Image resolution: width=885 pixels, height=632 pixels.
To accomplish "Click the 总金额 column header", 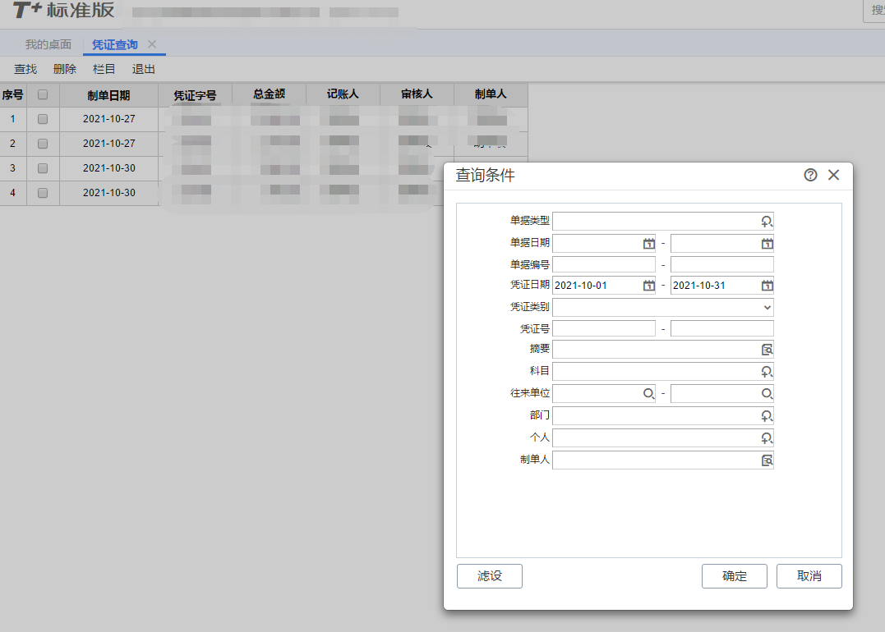I will click(270, 94).
